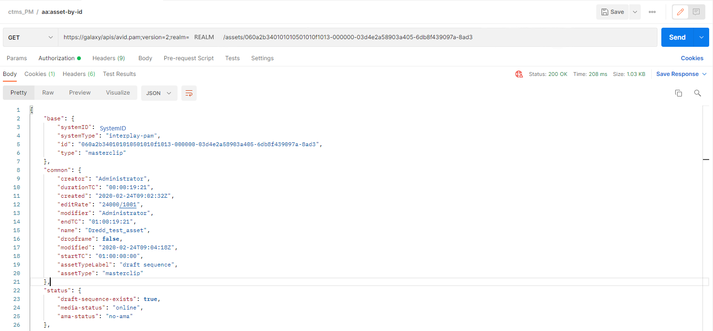Open the Pre-request Script tab

(189, 58)
